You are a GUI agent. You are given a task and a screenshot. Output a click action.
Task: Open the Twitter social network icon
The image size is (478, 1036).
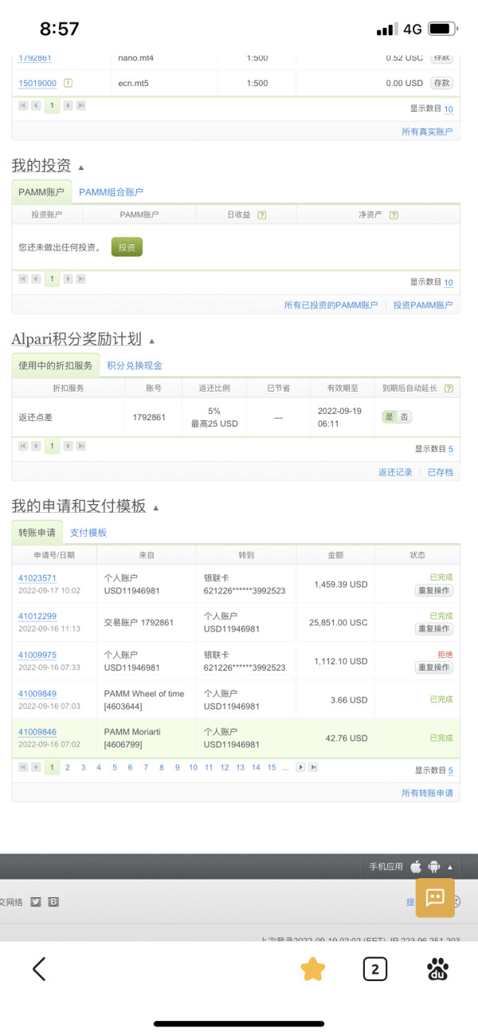pyautogui.click(x=36, y=902)
